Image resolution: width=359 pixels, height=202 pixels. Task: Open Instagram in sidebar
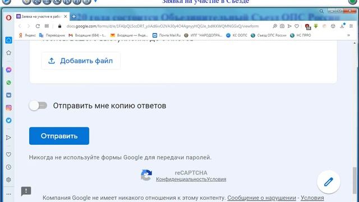click(x=8, y=108)
